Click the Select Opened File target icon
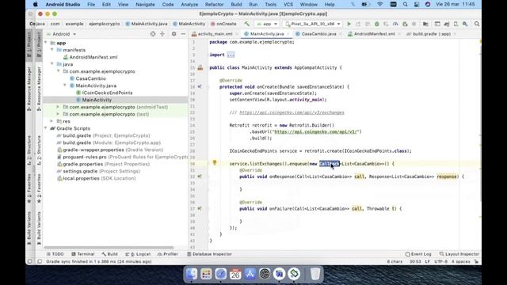 coord(153,34)
